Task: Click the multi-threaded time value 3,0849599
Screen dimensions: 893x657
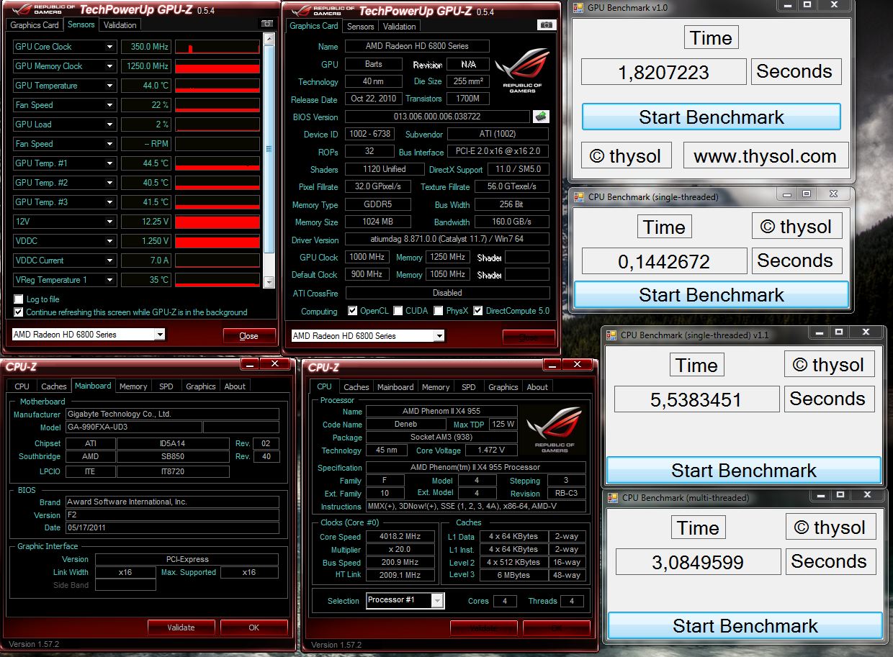Action: coord(698,562)
